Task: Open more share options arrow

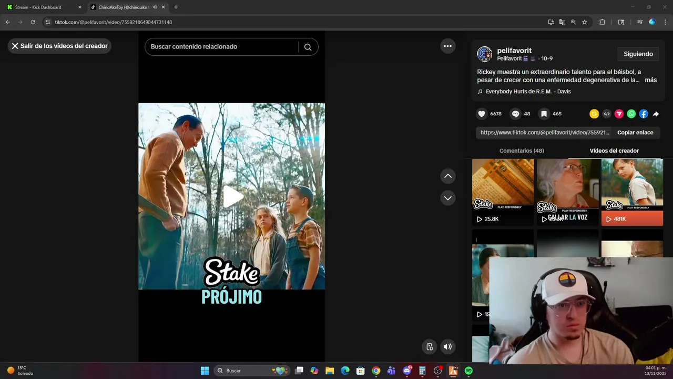Action: [x=656, y=114]
